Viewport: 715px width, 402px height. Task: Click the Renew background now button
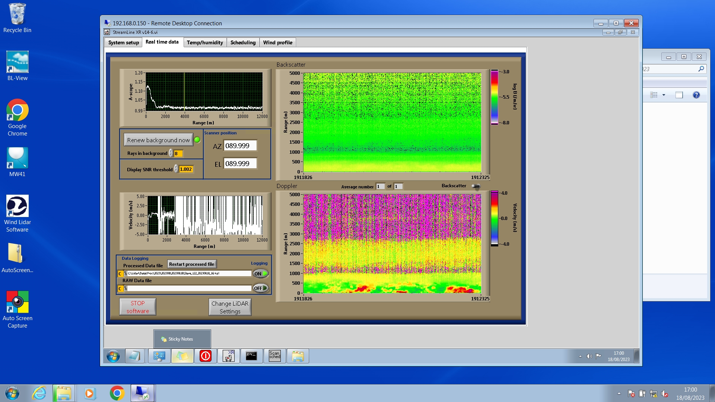158,140
